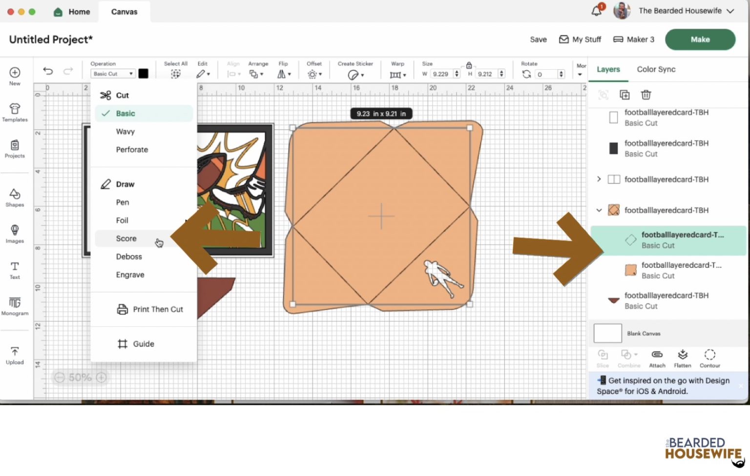Choose Score from the operation menu
This screenshot has height=476, width=750.
click(x=126, y=238)
